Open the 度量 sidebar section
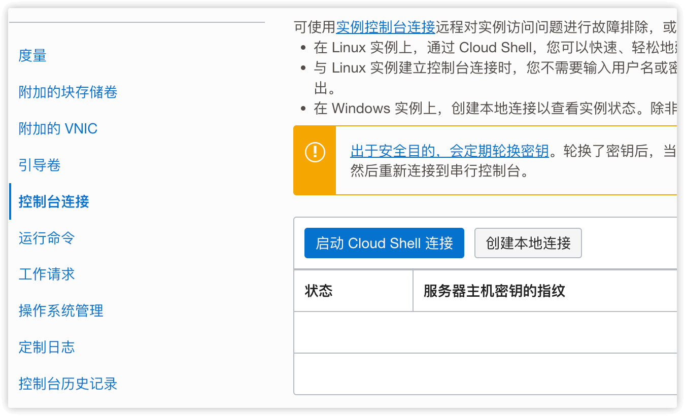 point(32,55)
